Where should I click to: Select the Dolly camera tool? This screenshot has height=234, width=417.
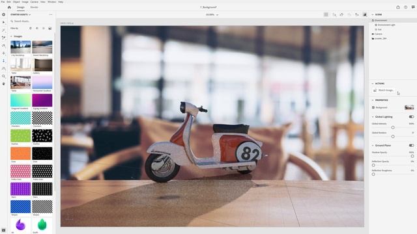(3, 60)
